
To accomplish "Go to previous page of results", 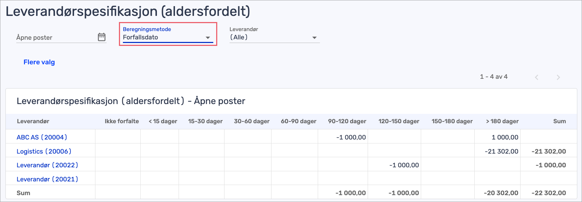I will click(x=537, y=77).
